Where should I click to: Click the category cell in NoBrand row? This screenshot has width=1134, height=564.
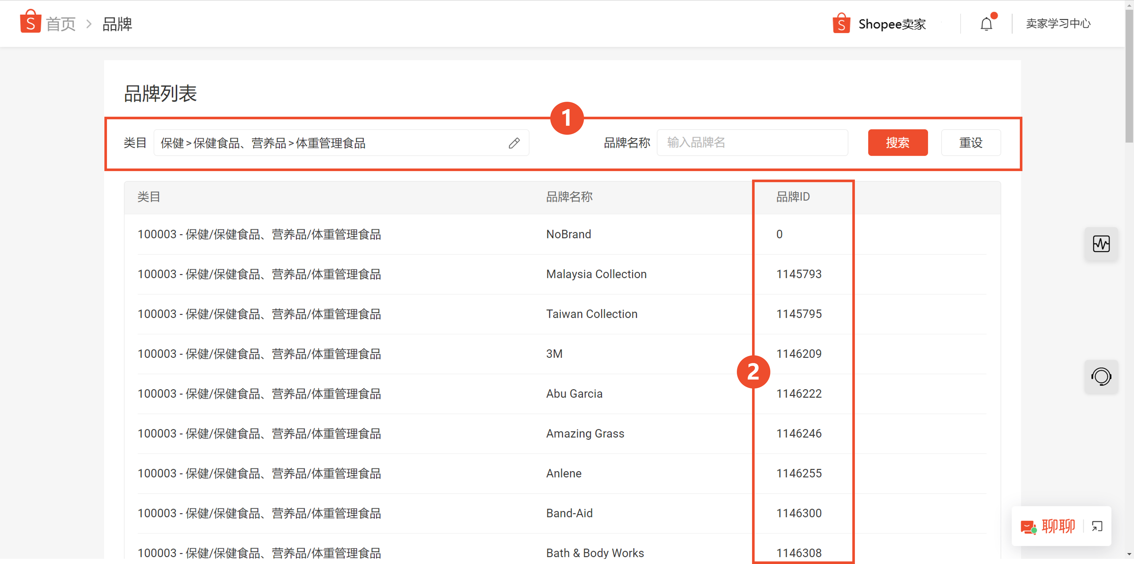pyautogui.click(x=259, y=234)
